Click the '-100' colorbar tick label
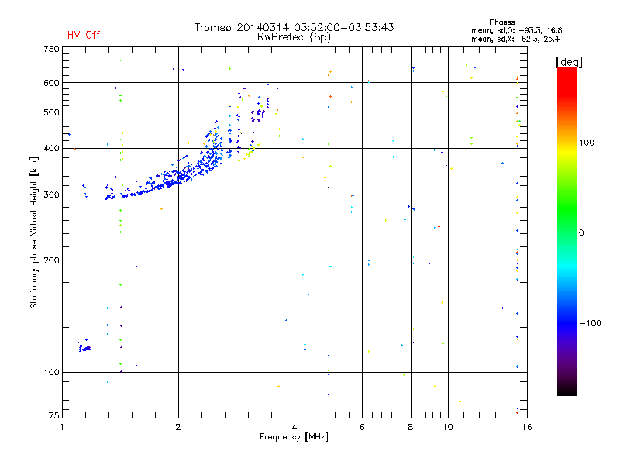Screen dimensions: 620x465 590,323
